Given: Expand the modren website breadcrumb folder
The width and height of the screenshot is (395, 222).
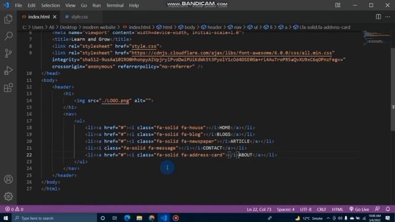Looking at the screenshot, I should (99, 27).
